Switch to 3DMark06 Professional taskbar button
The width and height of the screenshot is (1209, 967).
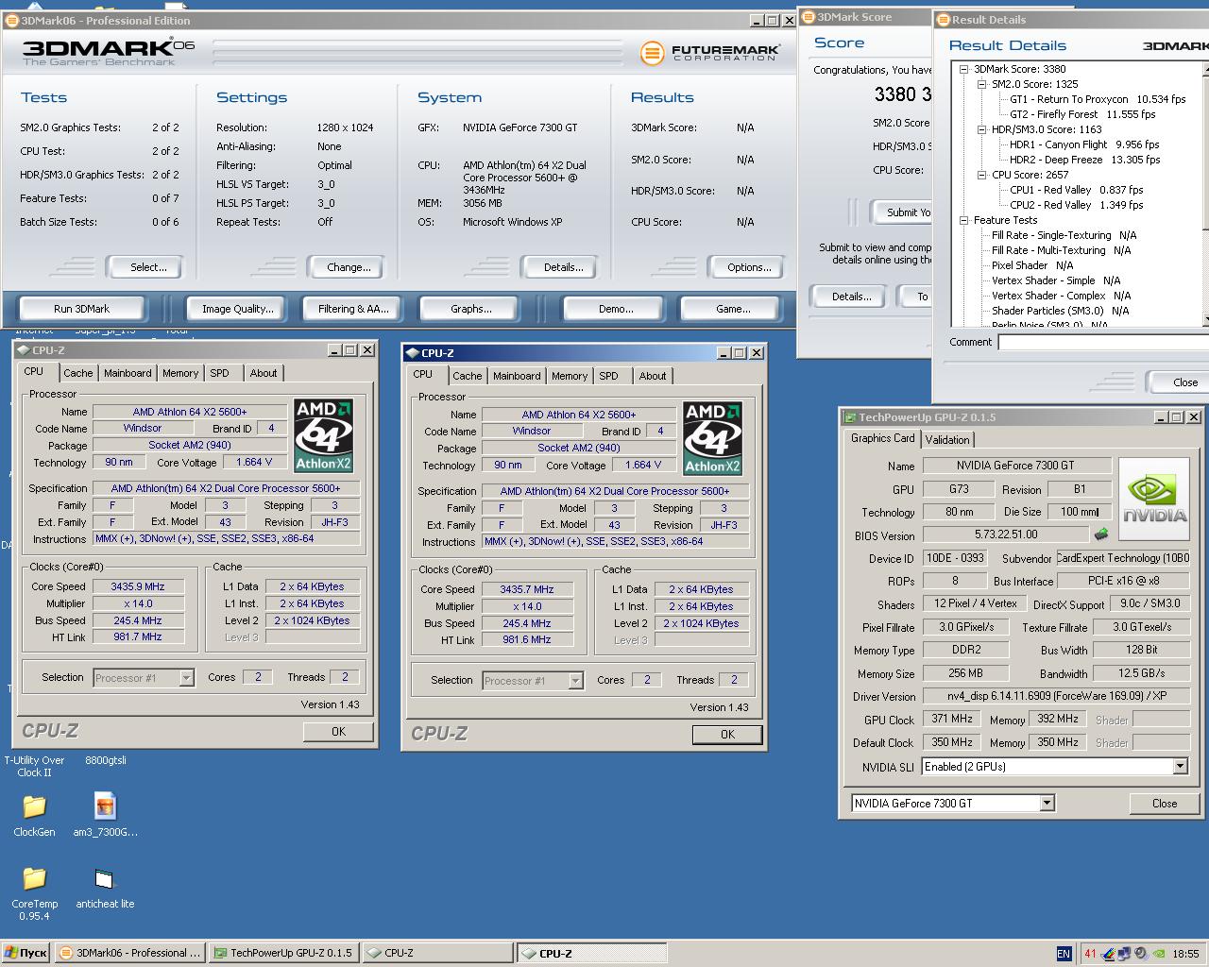tap(130, 953)
